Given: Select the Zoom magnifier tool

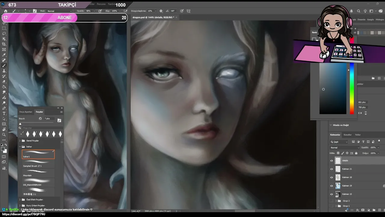Looking at the screenshot, I should pos(4,135).
